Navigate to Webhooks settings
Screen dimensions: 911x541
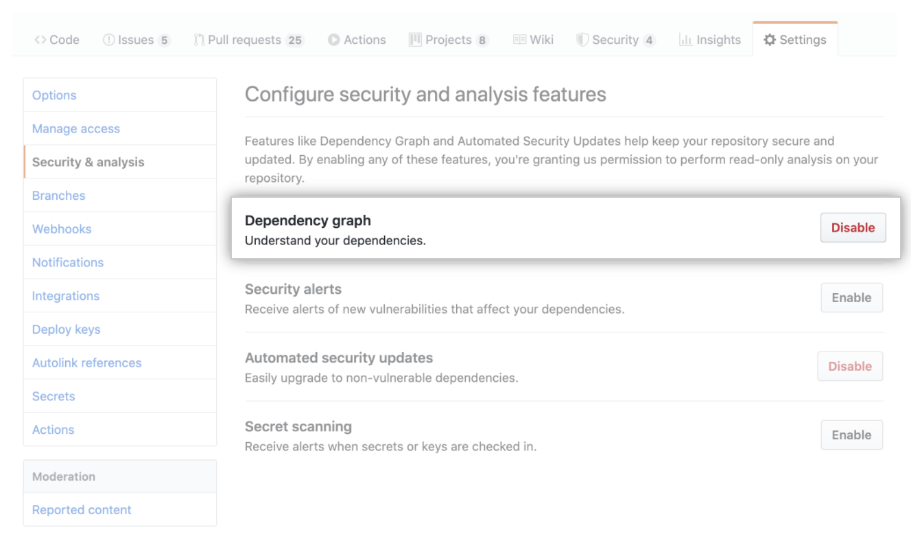pyautogui.click(x=120, y=229)
